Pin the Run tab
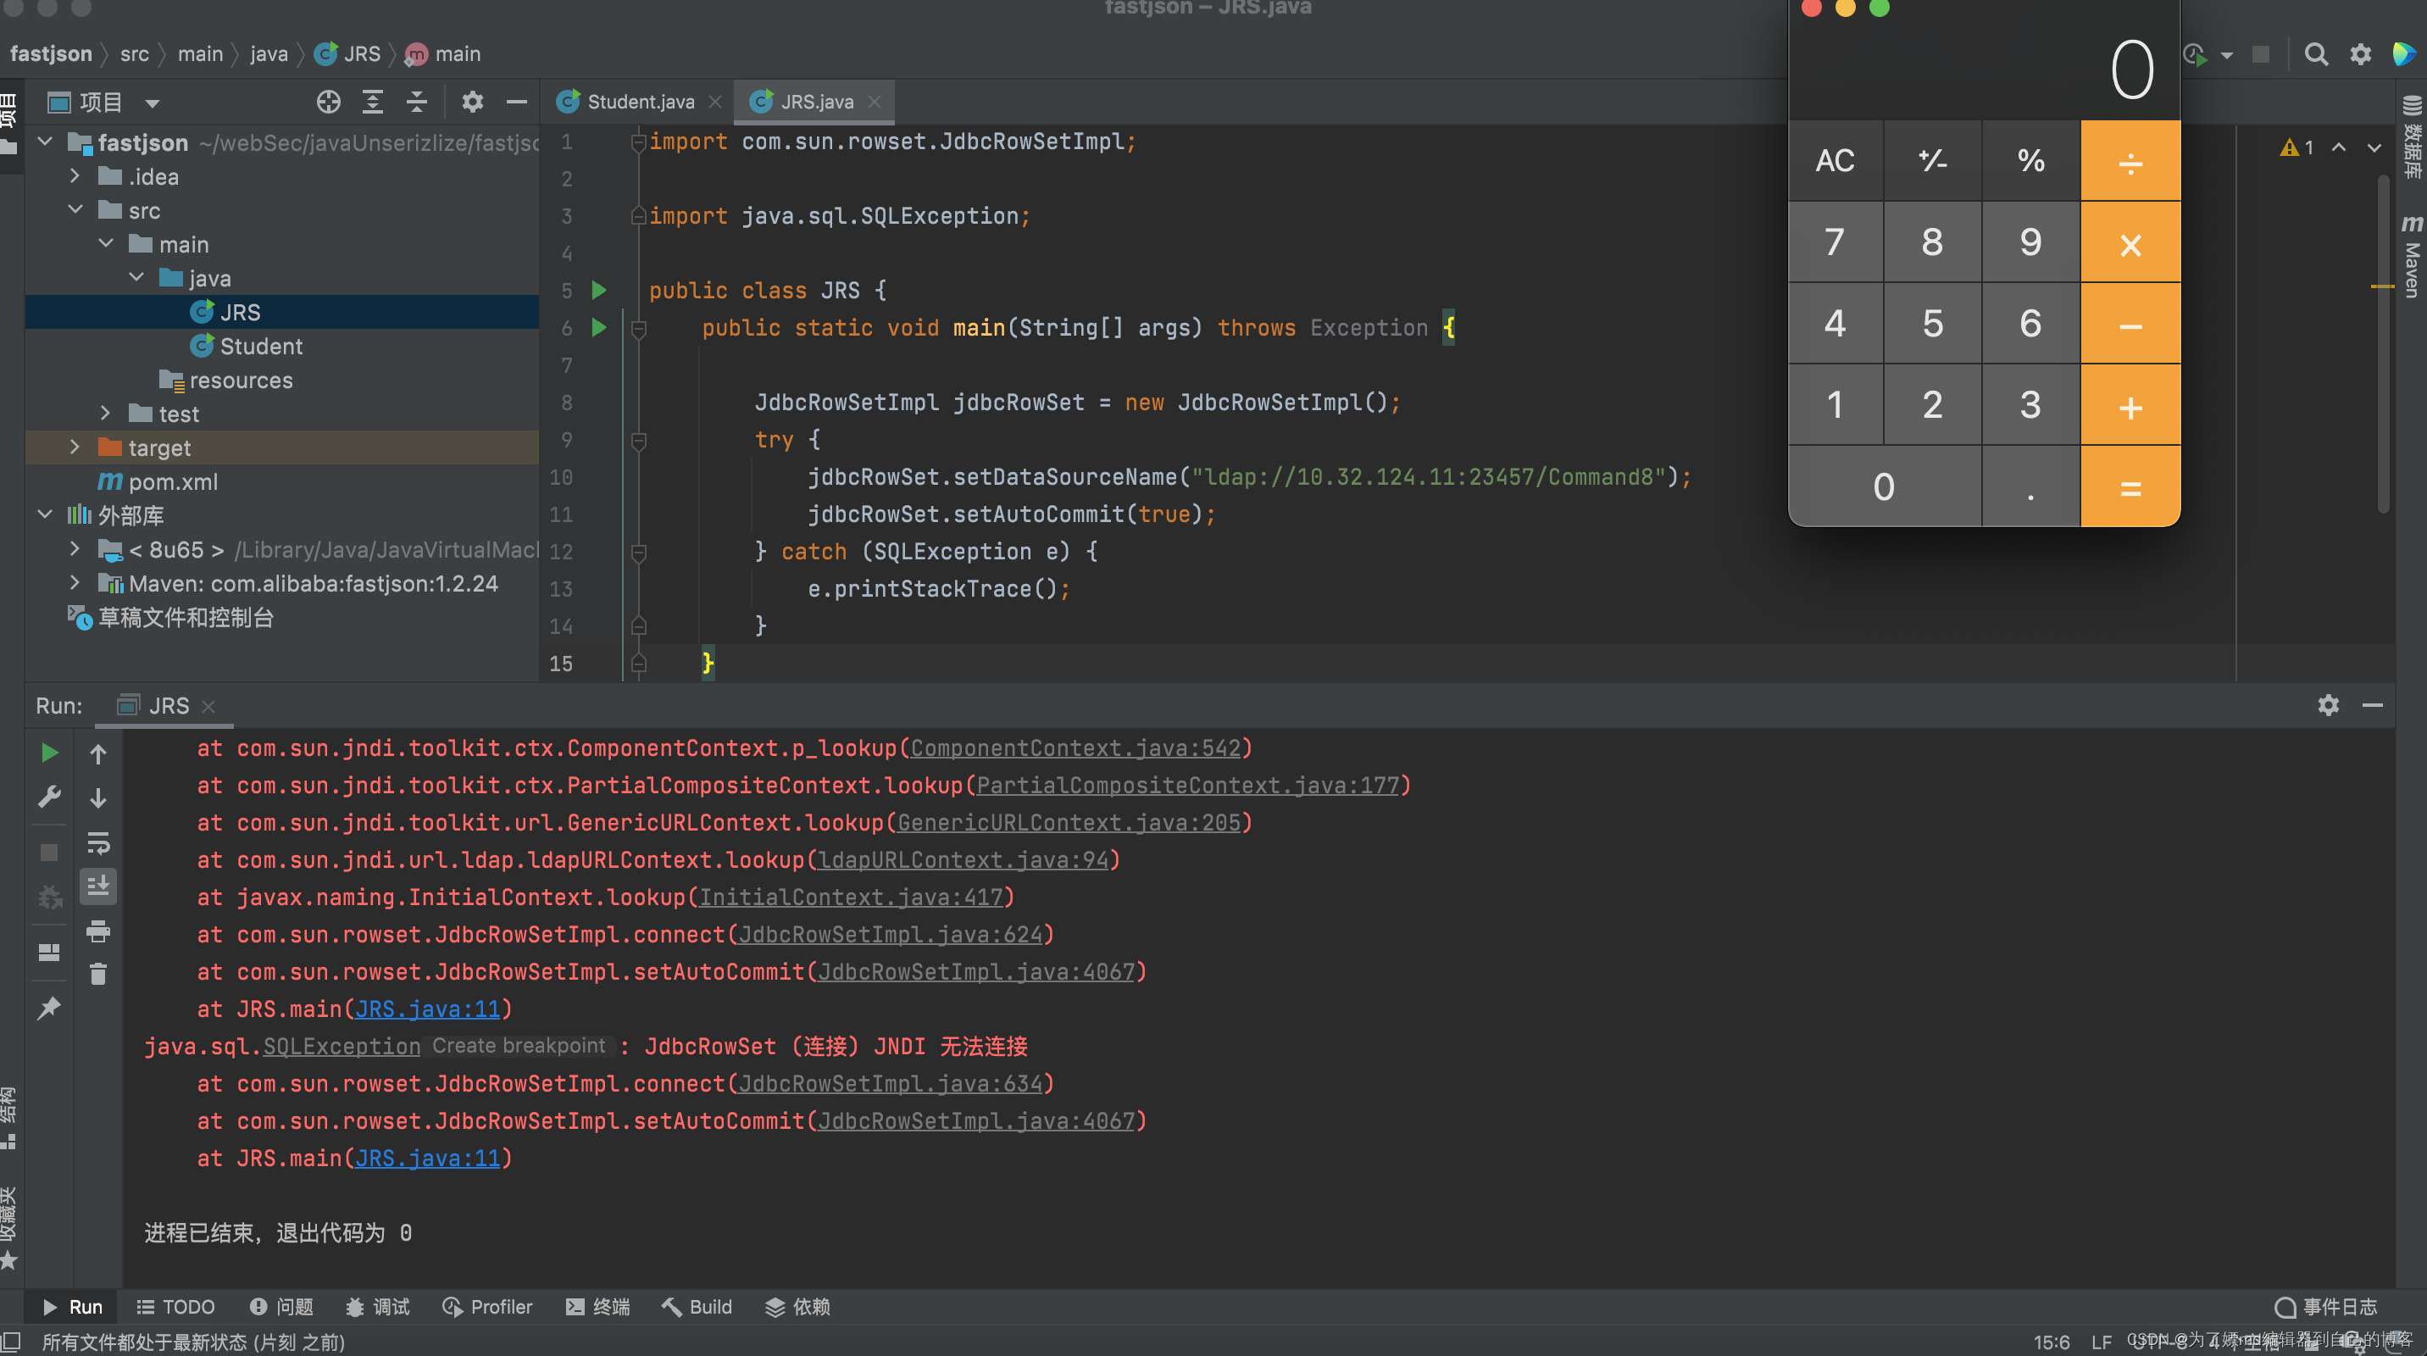 (49, 1009)
